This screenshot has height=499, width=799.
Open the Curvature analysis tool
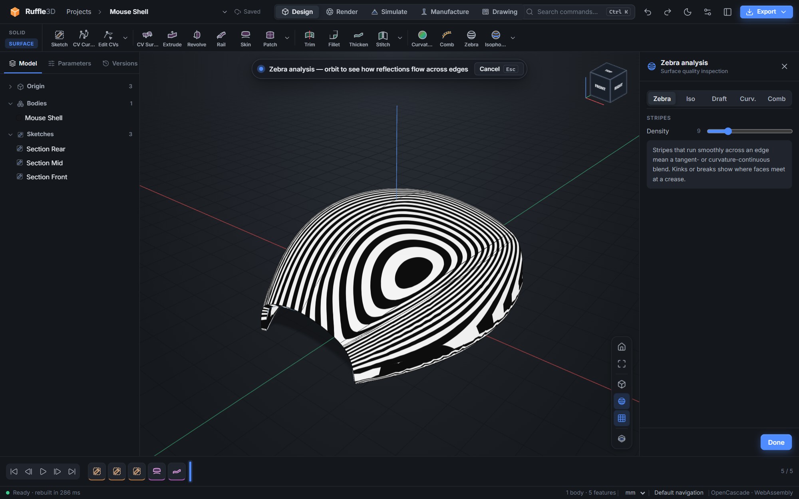click(422, 38)
